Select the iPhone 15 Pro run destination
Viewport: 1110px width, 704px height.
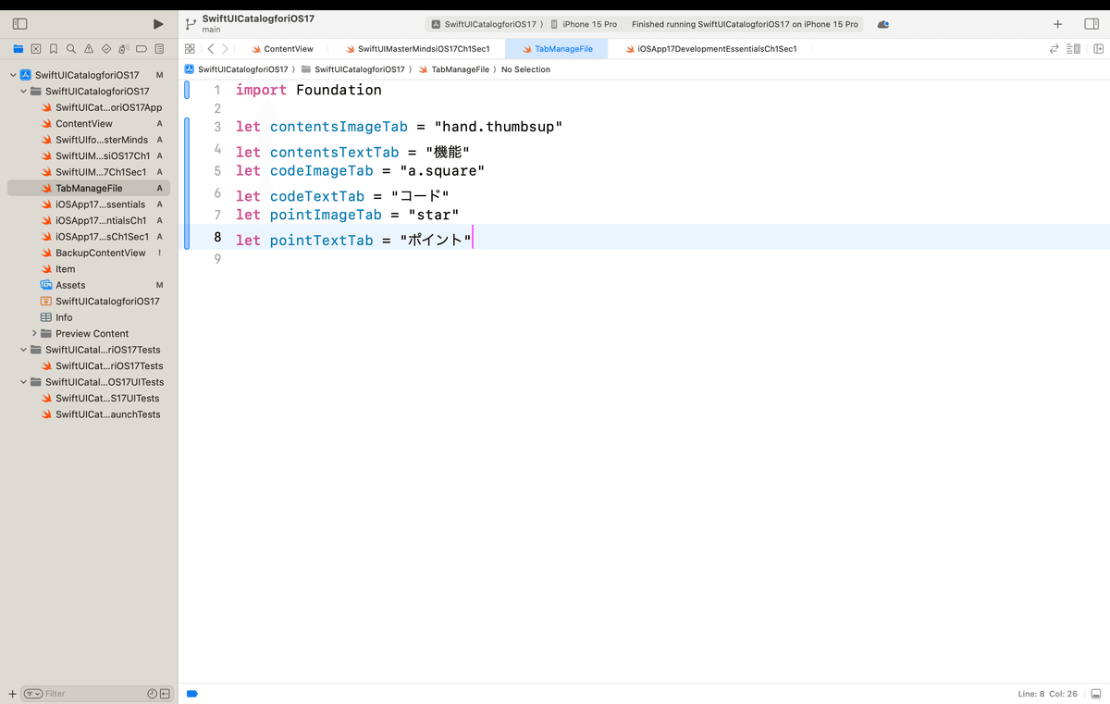tap(583, 24)
